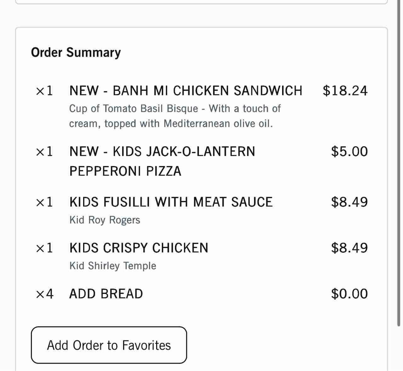Click the x4 quantity beside Add Bread

pyautogui.click(x=45, y=294)
